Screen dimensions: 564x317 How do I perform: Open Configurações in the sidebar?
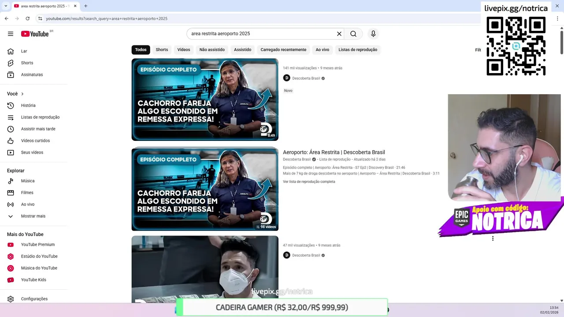pyautogui.click(x=33, y=299)
